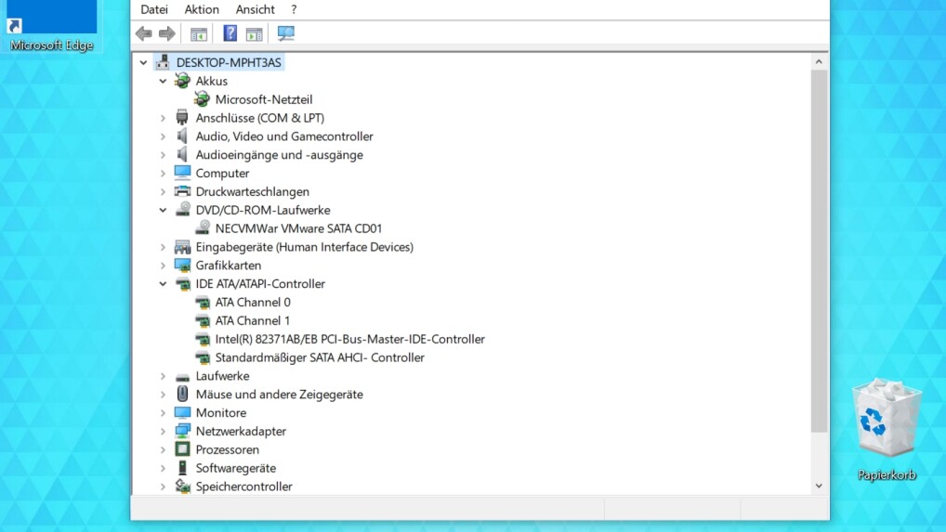Click the scan for hardware changes icon
The width and height of the screenshot is (946, 532).
click(x=286, y=33)
